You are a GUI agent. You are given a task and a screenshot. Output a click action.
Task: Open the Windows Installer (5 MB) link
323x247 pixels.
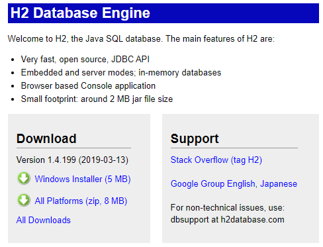(x=83, y=179)
